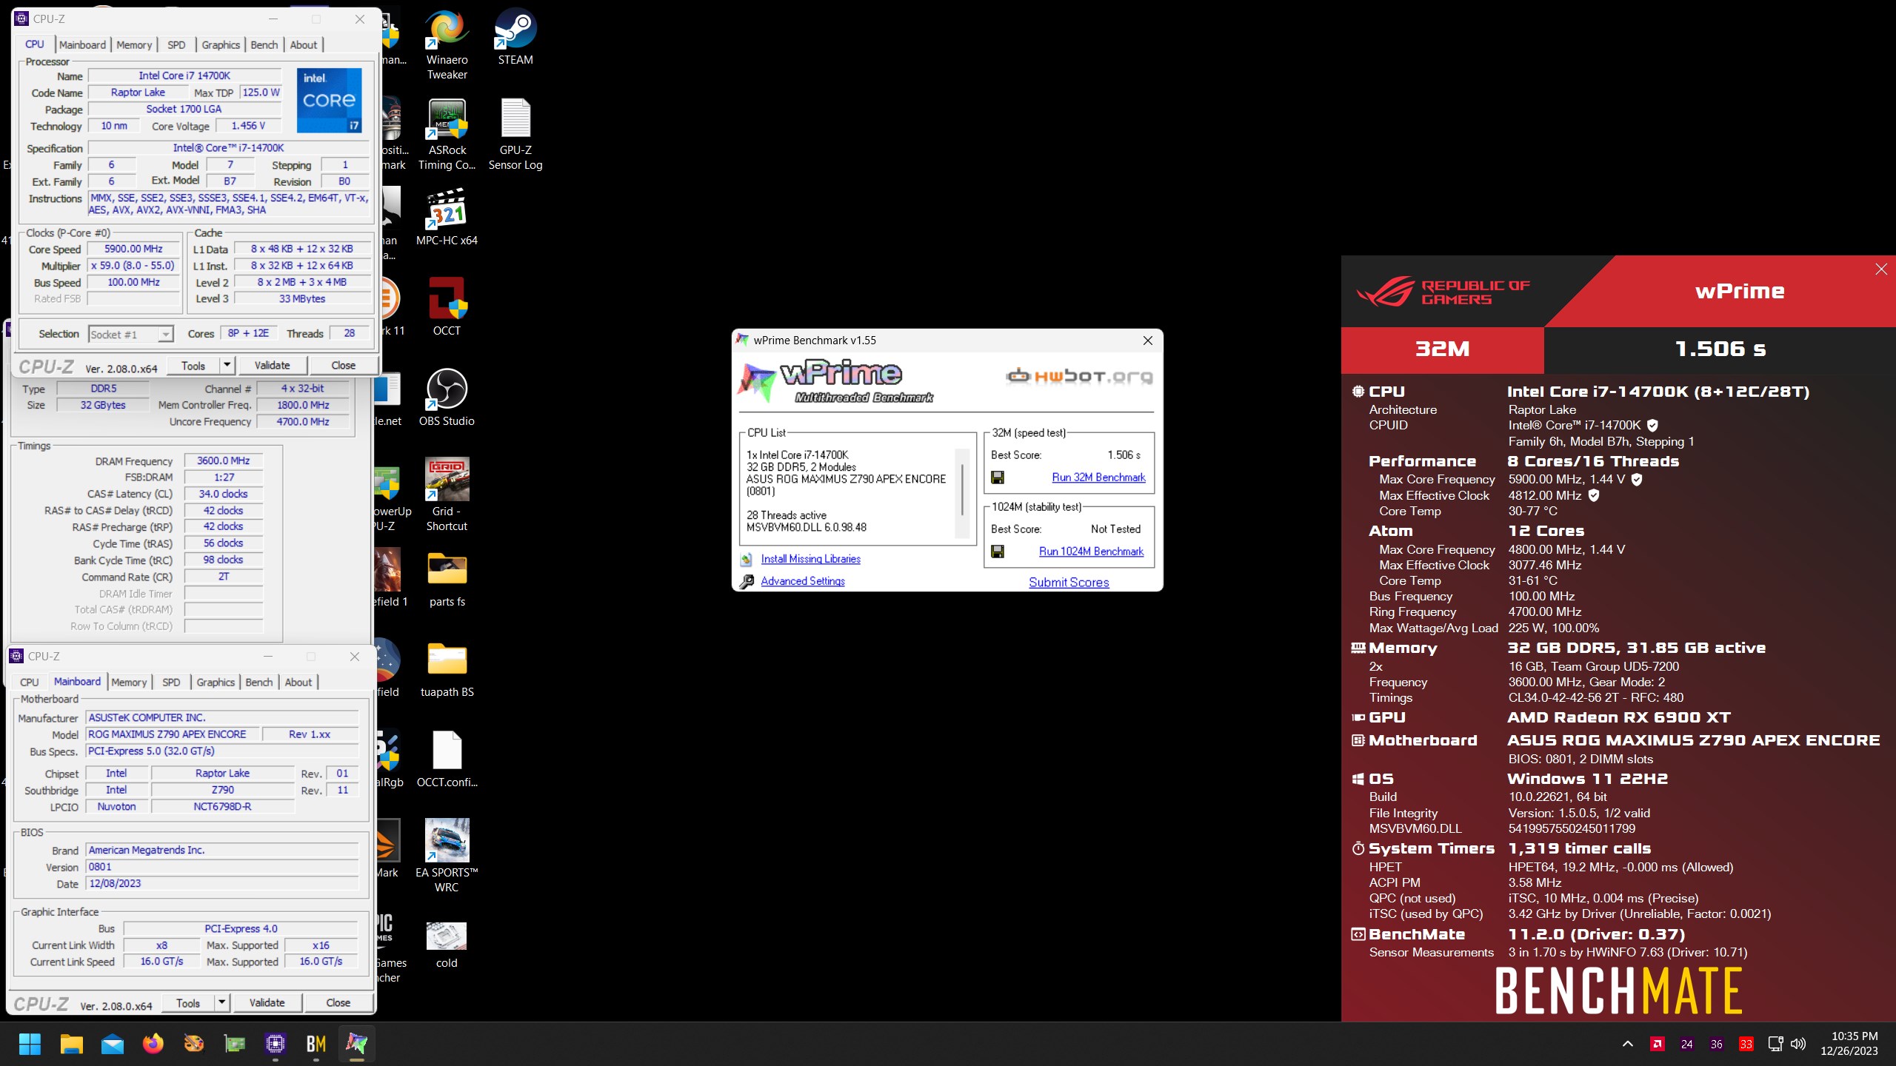Click Run 1024M Benchmark link
Viewport: 1896px width, 1066px height.
(1091, 552)
